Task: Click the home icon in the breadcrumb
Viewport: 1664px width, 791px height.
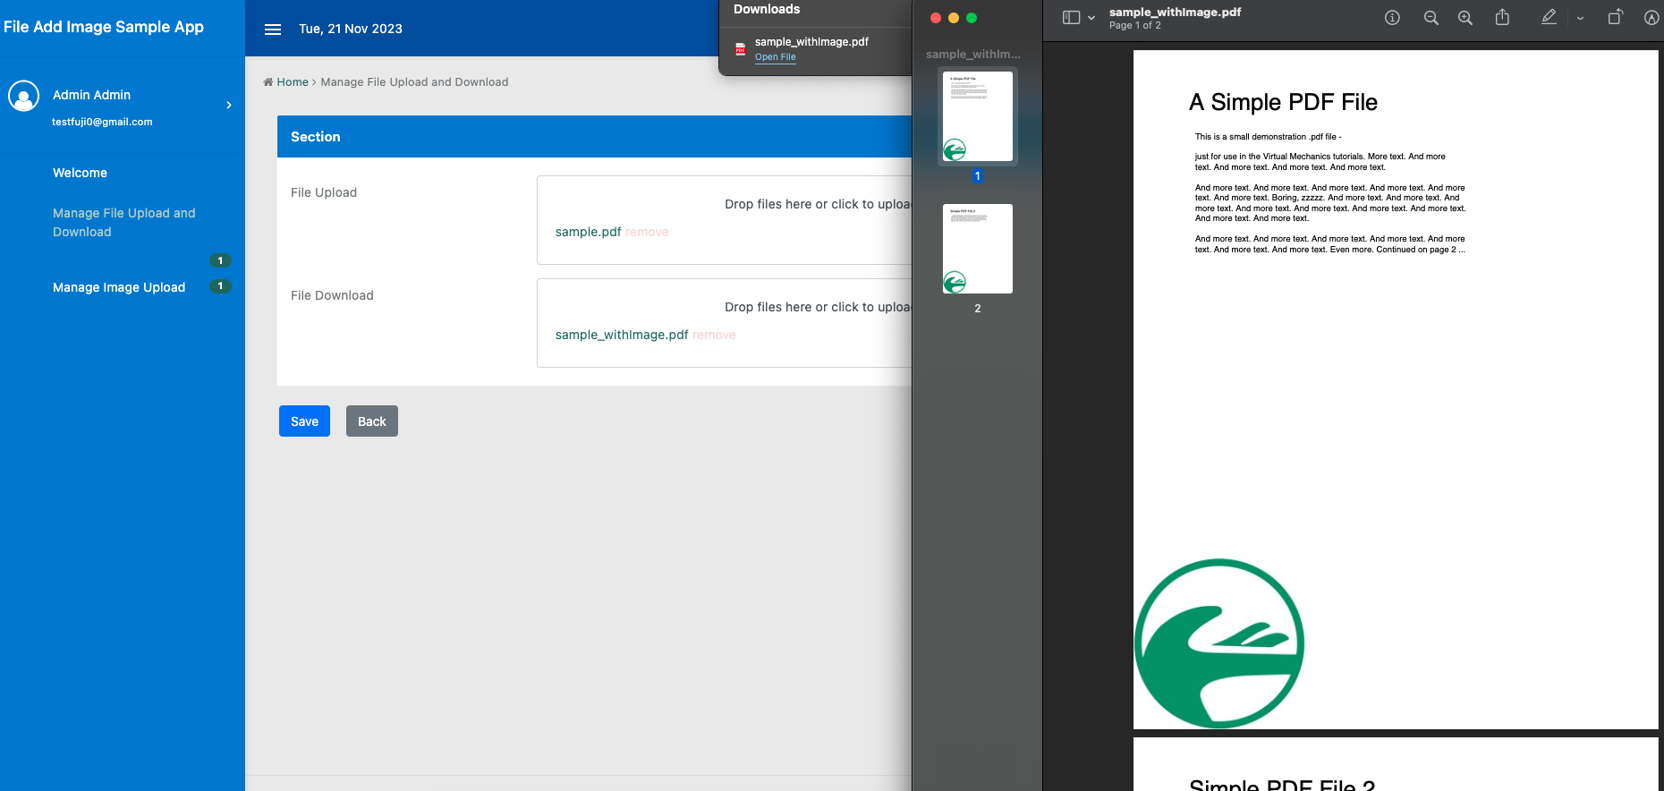Action: [268, 82]
